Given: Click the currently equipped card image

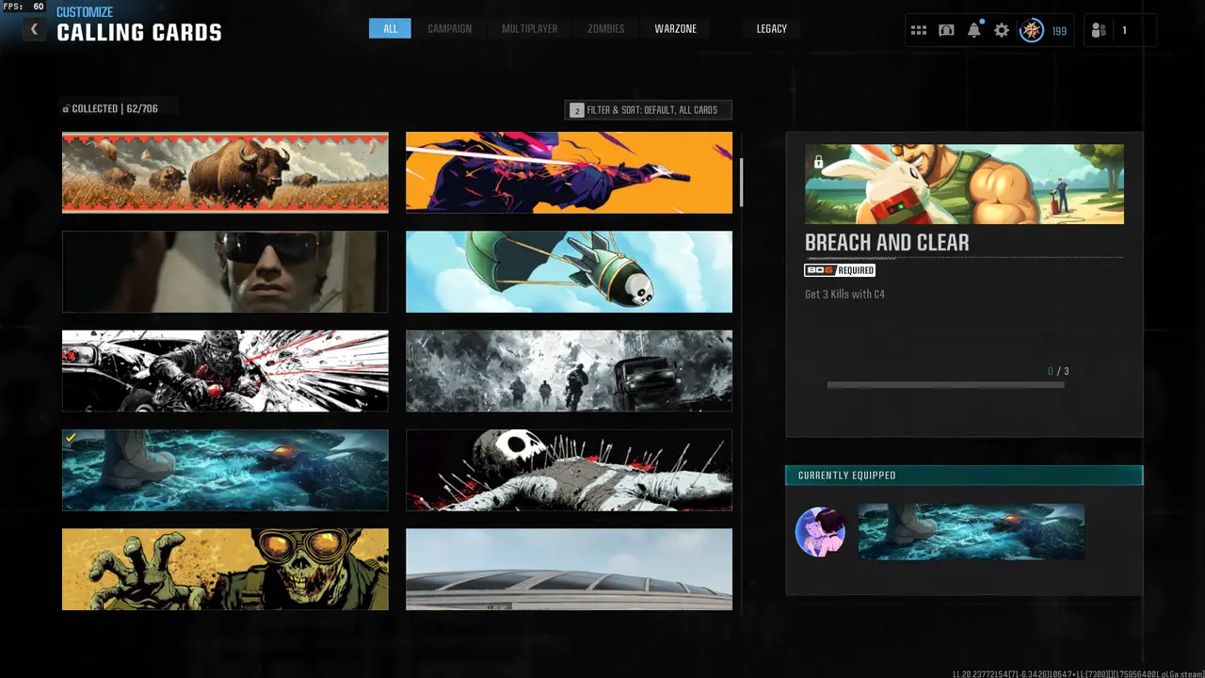Looking at the screenshot, I should [972, 532].
